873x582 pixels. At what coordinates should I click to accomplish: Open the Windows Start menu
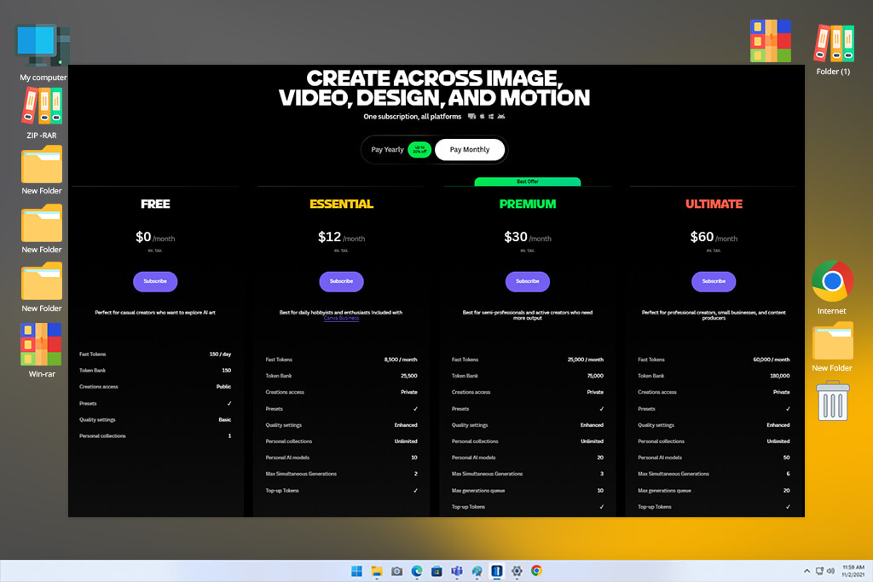click(x=356, y=571)
